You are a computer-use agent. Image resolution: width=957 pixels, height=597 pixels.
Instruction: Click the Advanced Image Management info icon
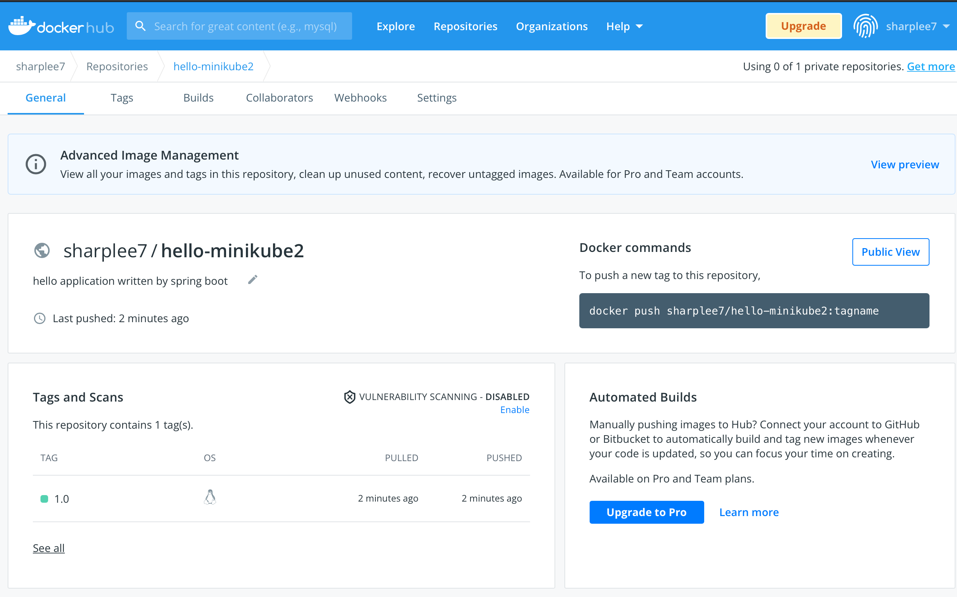(36, 164)
